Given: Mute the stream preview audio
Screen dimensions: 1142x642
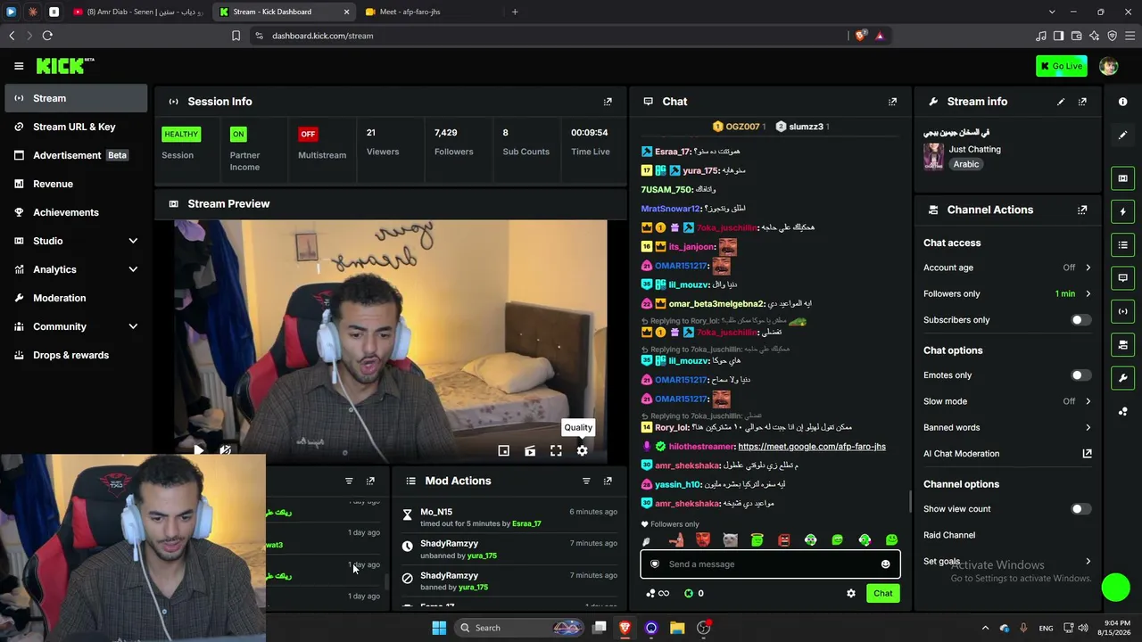Looking at the screenshot, I should (225, 451).
